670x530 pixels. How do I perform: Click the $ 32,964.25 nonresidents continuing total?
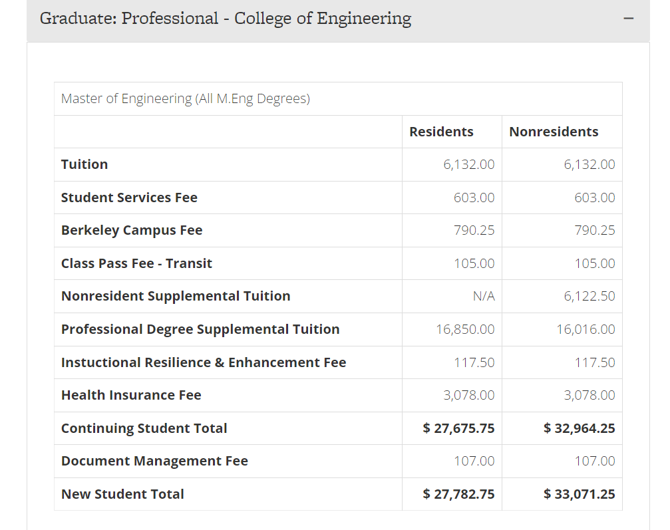coord(579,428)
